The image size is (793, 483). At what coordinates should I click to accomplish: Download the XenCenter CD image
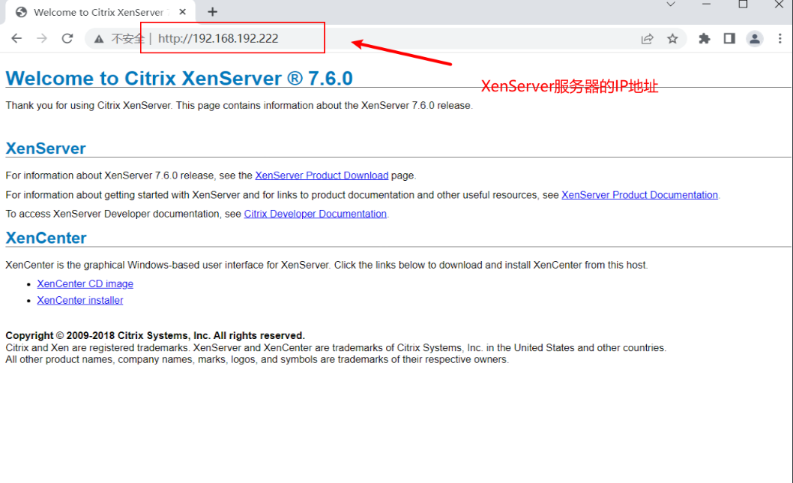click(85, 284)
